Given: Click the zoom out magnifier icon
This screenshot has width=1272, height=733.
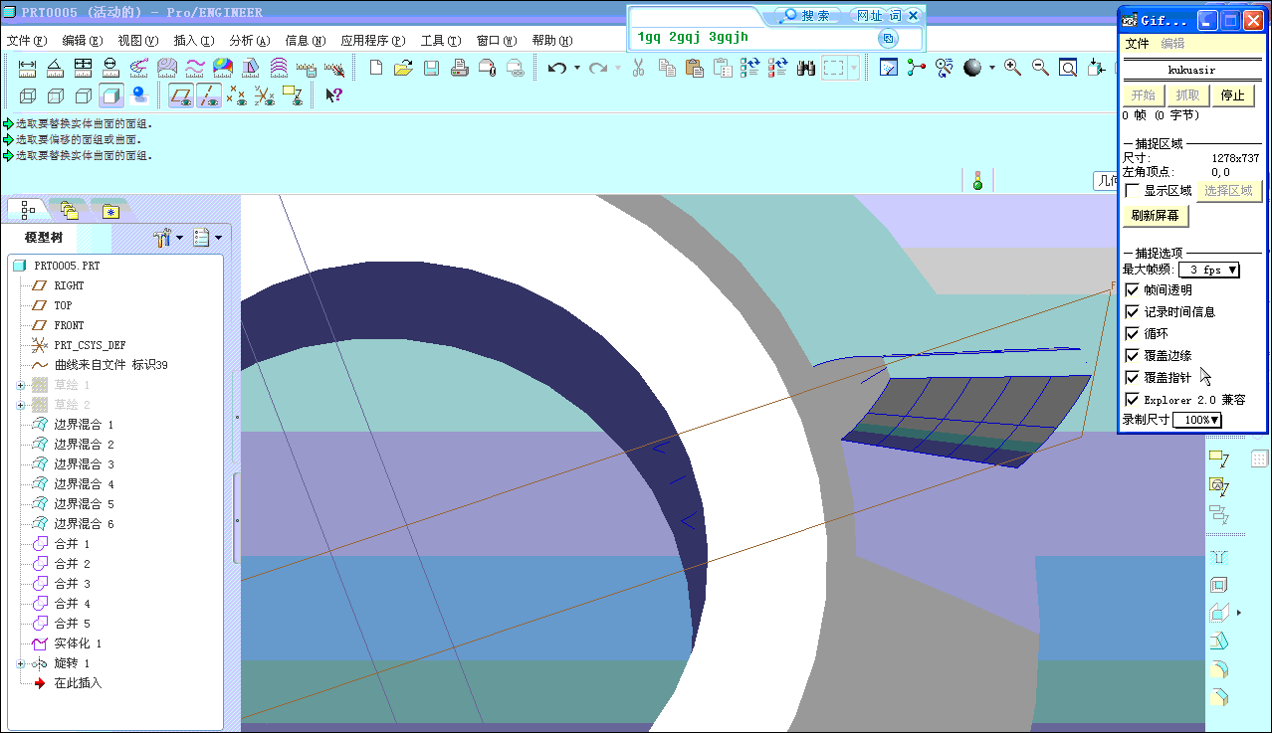Looking at the screenshot, I should (1040, 68).
